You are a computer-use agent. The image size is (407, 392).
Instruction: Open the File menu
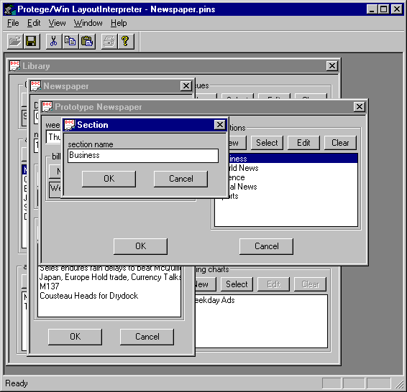pyautogui.click(x=13, y=23)
